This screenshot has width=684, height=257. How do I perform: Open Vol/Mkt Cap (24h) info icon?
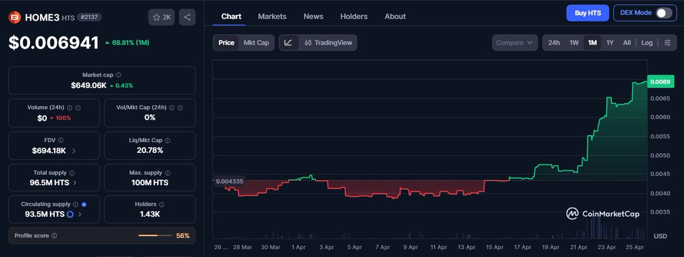pos(171,107)
